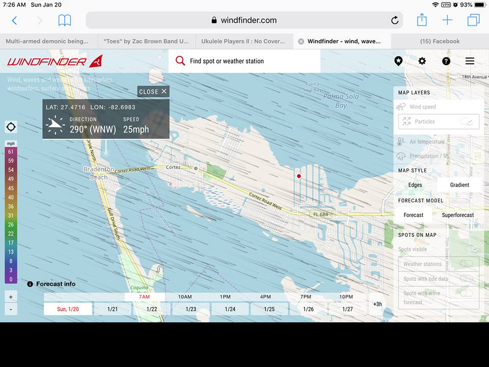Screen dimensions: 489x367
Task: Select the Air temperature map layer
Action: pos(427,142)
